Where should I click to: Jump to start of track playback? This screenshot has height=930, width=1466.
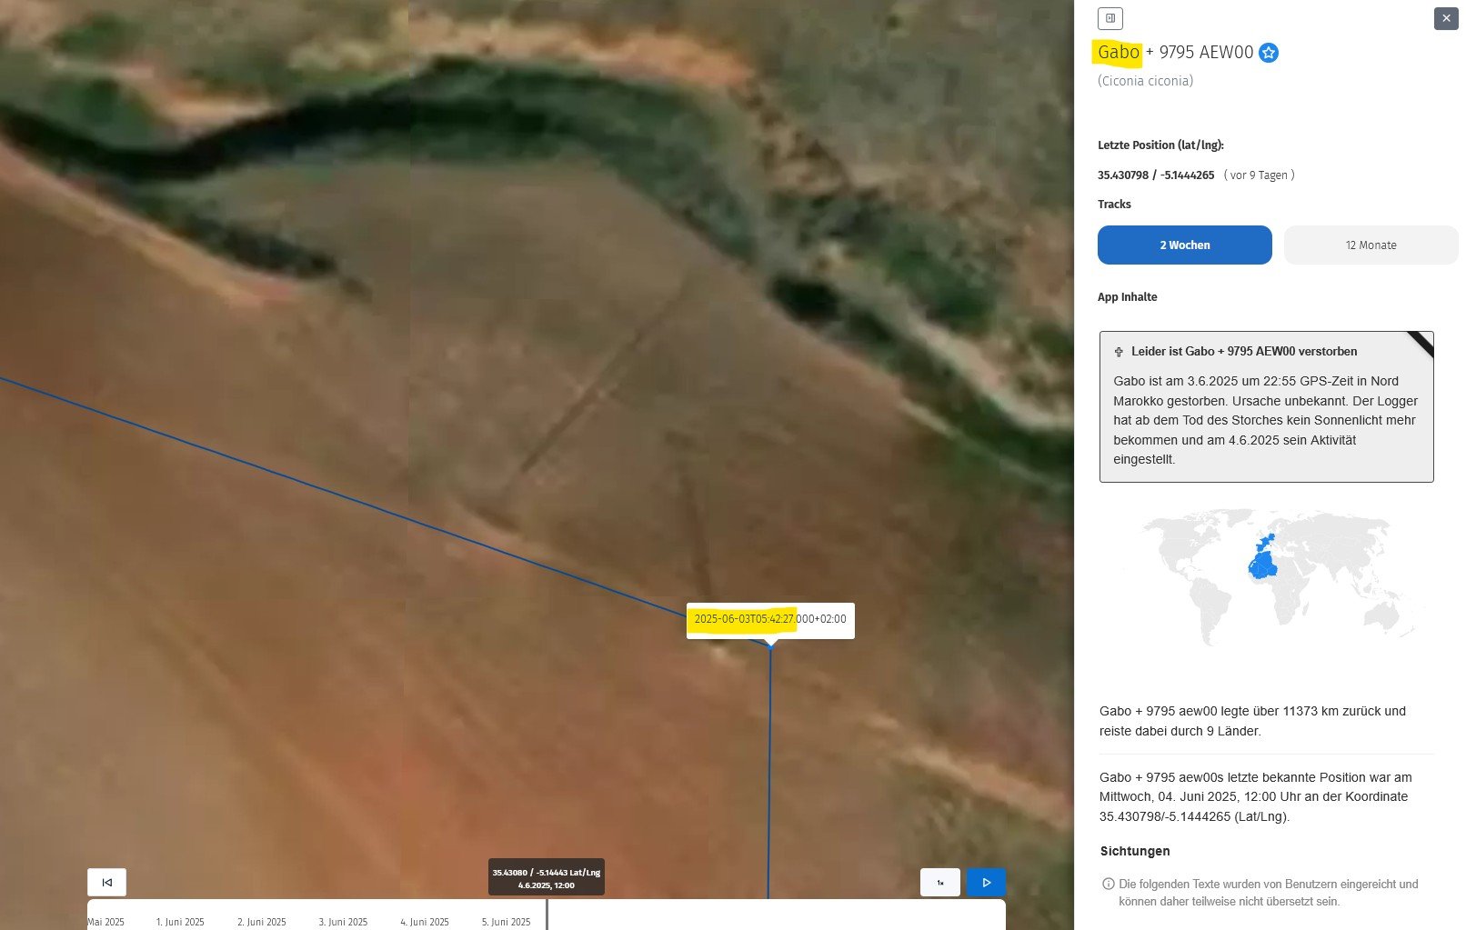[x=106, y=882]
